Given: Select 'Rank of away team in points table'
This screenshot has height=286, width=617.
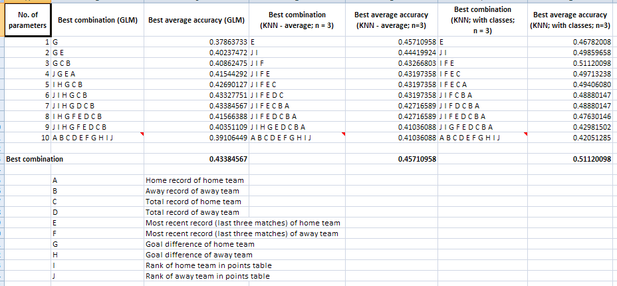Looking at the screenshot, I should pyautogui.click(x=207, y=276).
